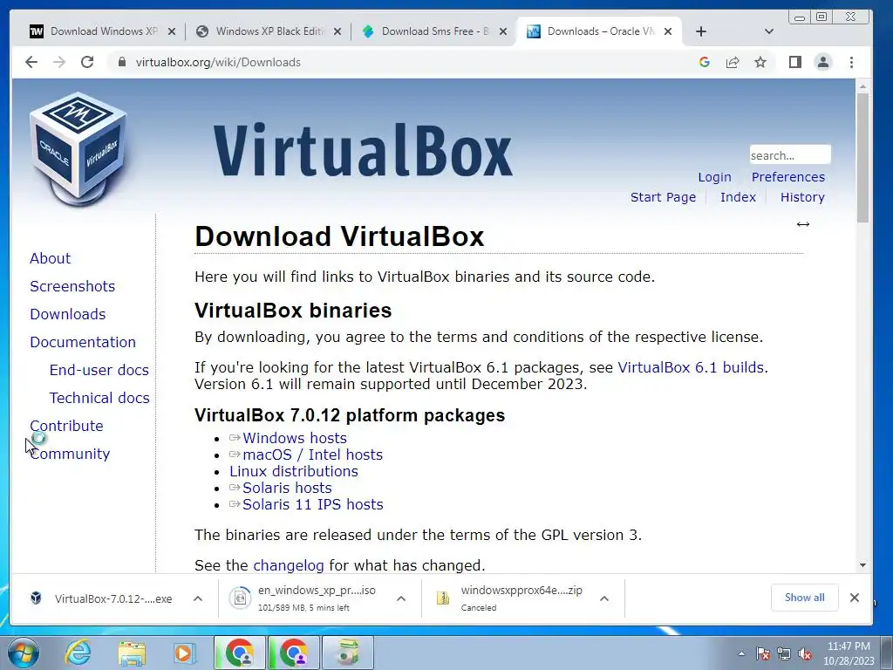This screenshot has width=893, height=670.
Task: Open the Login link
Action: click(714, 177)
